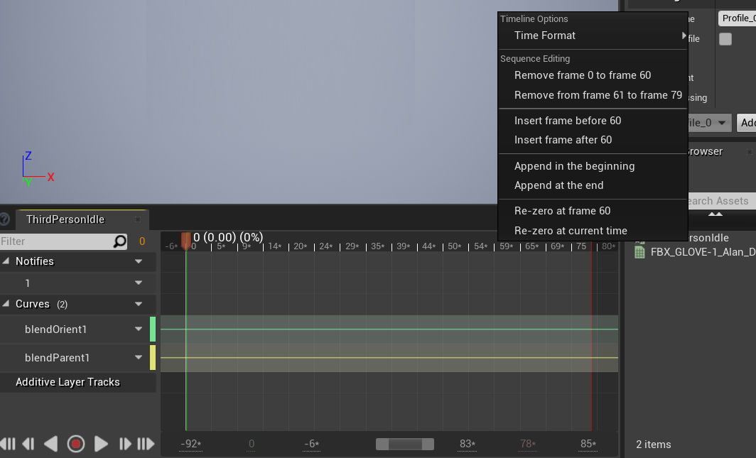Click the 83* working range end value
The image size is (756, 458).
pyautogui.click(x=468, y=444)
